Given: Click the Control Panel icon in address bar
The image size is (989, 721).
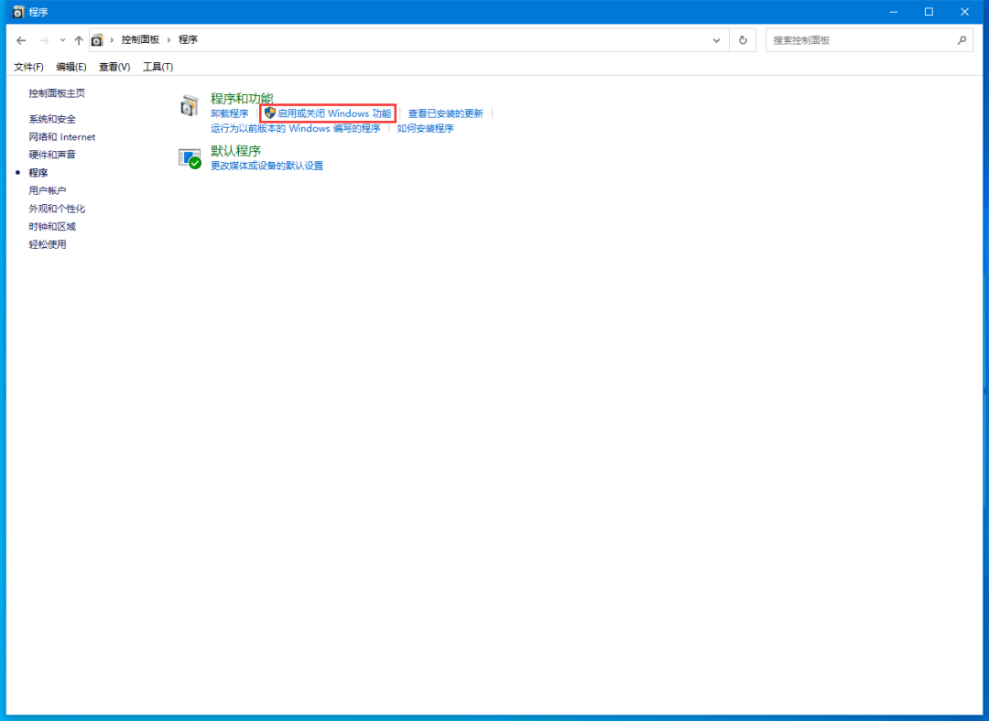Looking at the screenshot, I should pos(97,40).
